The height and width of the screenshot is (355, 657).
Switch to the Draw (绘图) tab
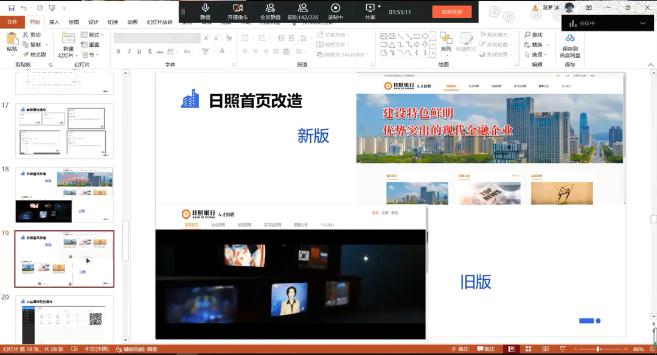click(74, 22)
